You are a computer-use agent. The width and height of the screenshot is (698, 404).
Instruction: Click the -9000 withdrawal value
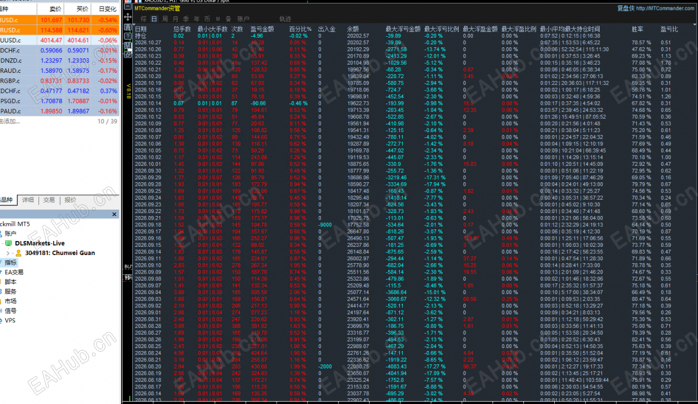pos(325,225)
